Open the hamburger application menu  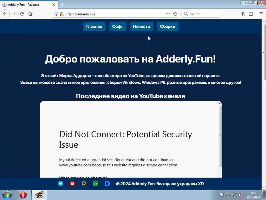[261, 14]
